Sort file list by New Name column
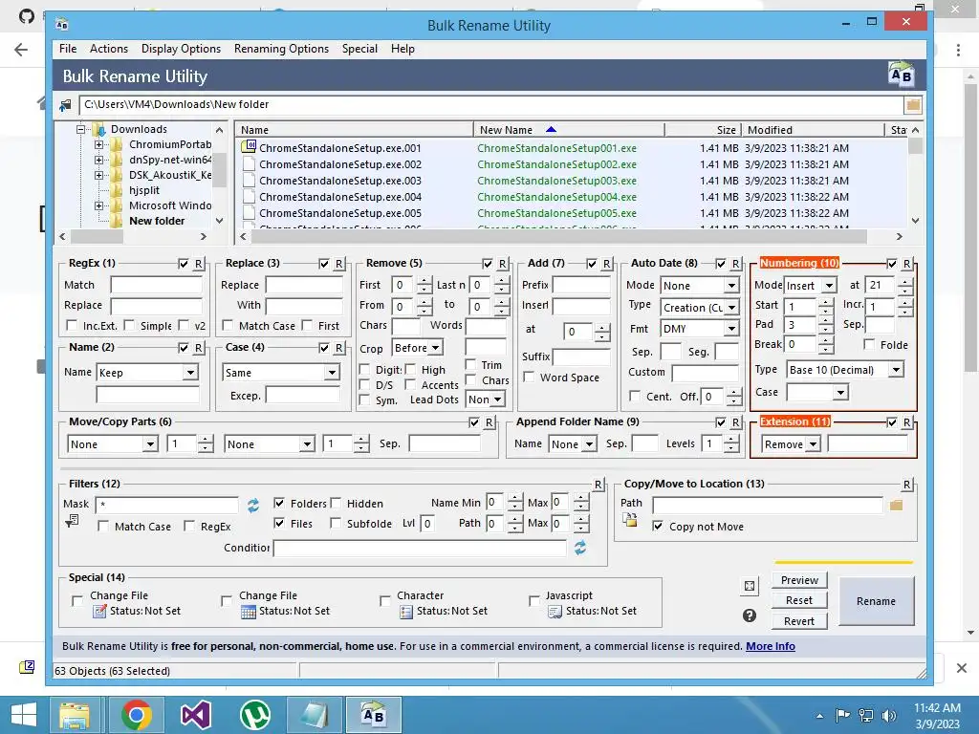This screenshot has width=979, height=734. click(568, 130)
